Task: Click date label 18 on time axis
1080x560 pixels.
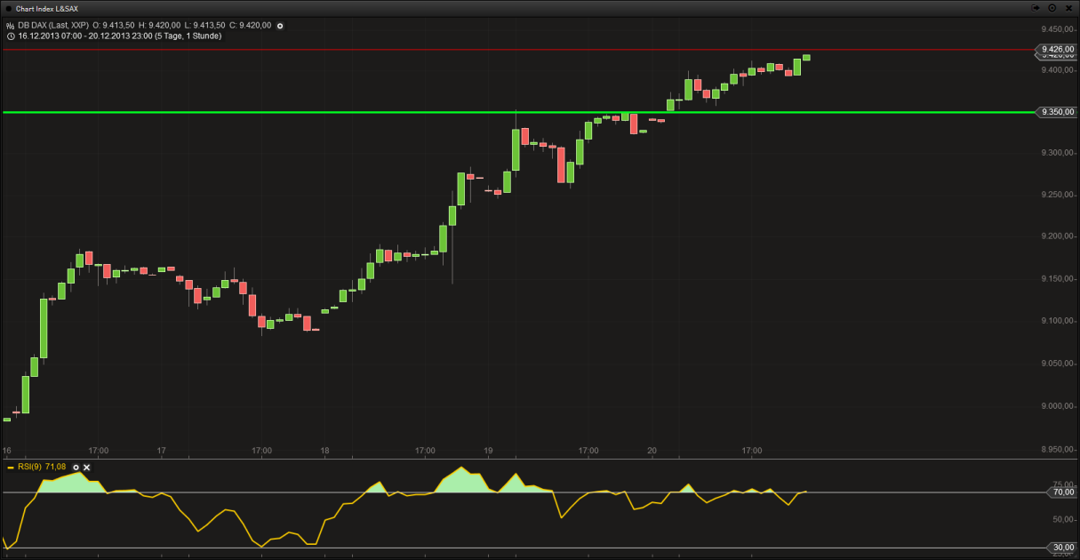Action: coord(325,451)
